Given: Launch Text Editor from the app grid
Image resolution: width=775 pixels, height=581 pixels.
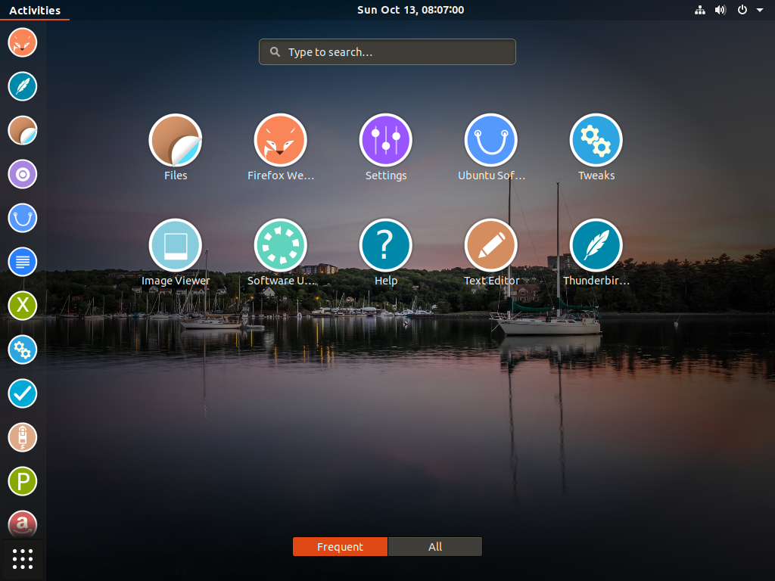Looking at the screenshot, I should pos(491,253).
